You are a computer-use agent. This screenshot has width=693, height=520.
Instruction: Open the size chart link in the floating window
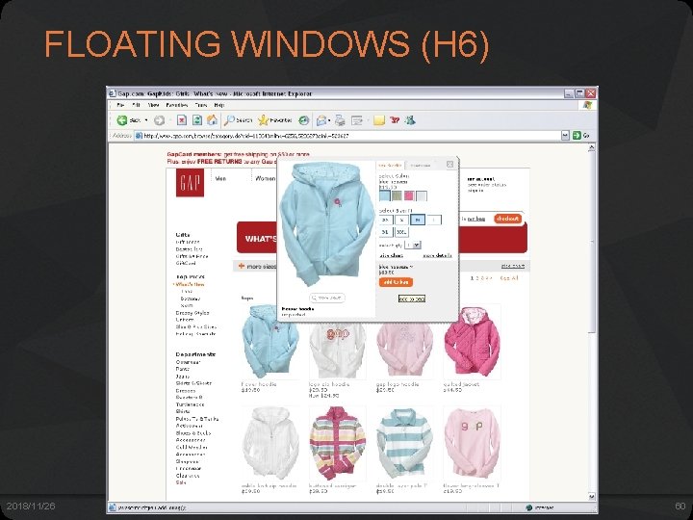(391, 255)
